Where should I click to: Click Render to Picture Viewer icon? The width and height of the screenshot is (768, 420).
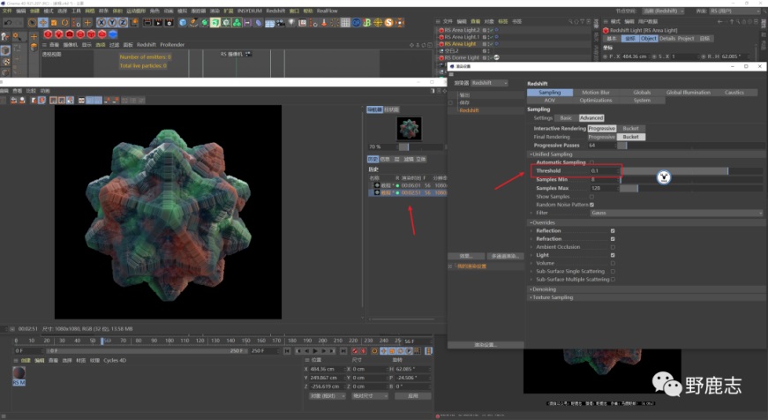(158, 23)
